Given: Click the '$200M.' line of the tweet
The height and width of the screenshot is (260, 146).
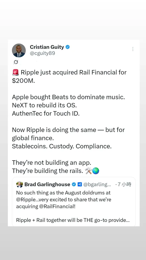Looking at the screenshot, I should click(24, 81).
